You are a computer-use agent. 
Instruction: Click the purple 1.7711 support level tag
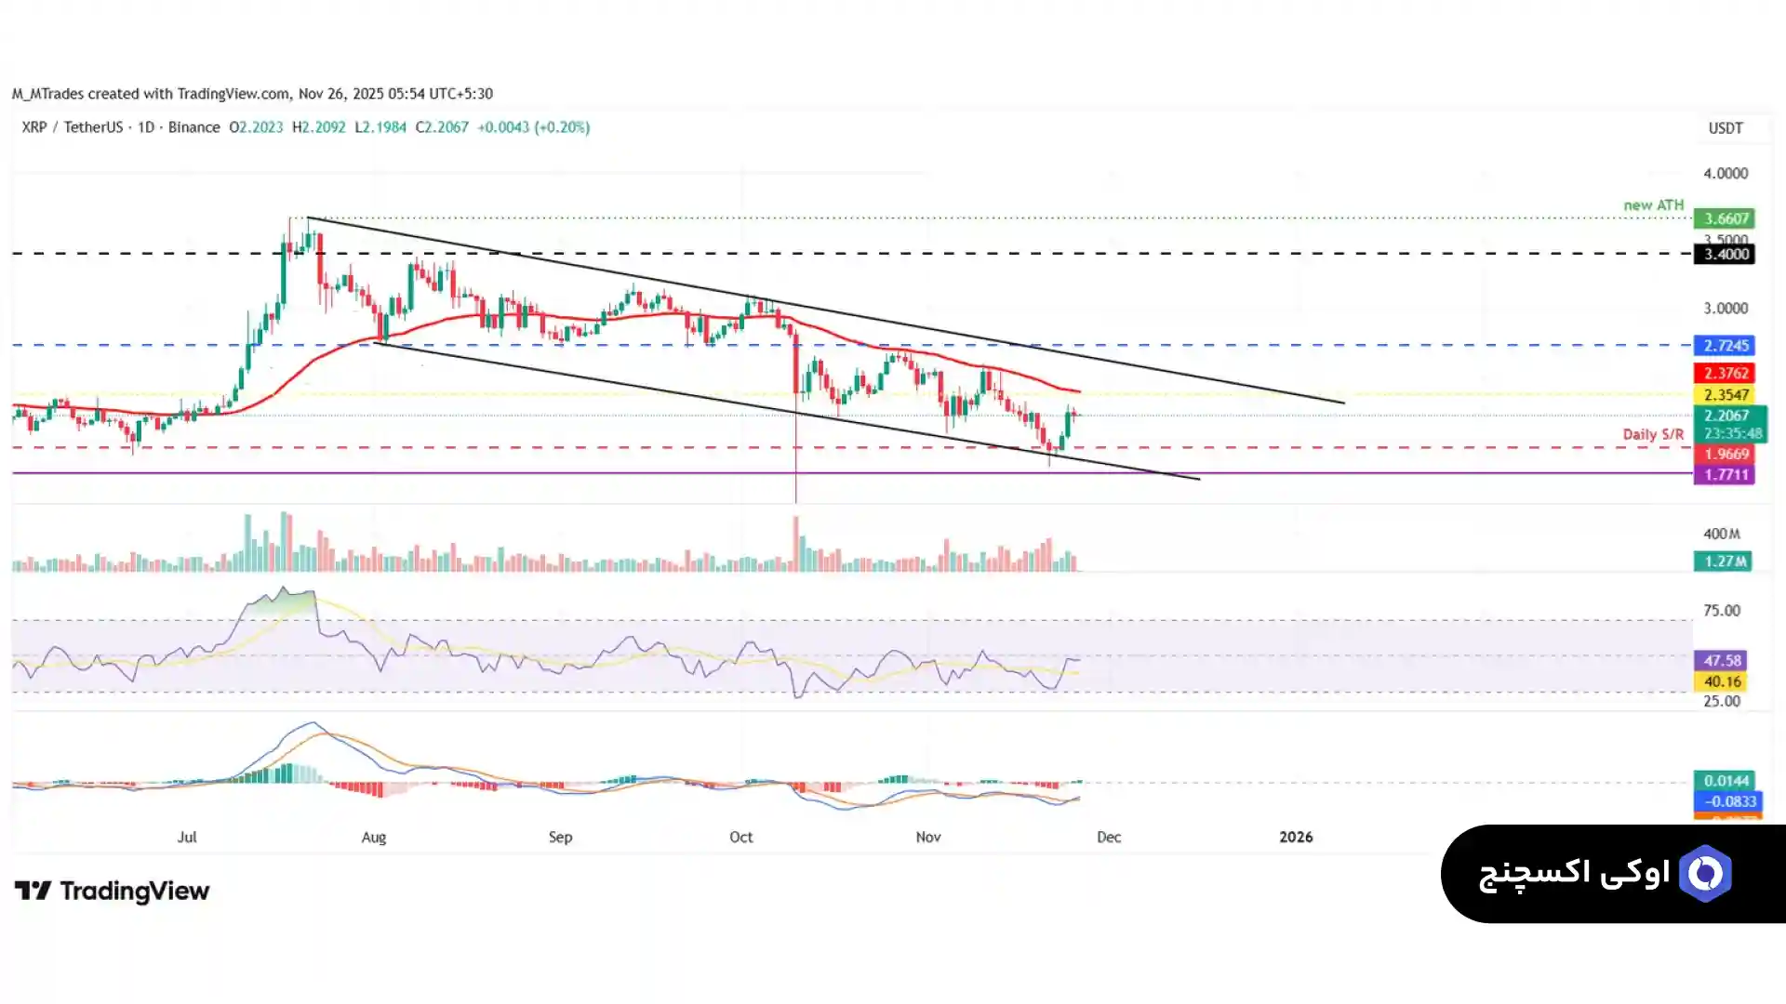coord(1724,475)
